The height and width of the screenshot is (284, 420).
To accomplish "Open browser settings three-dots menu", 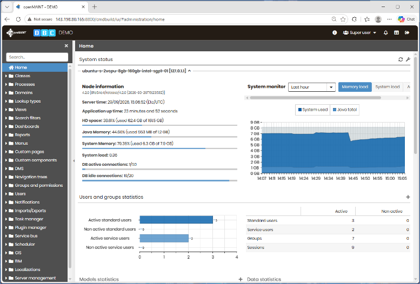I will click(390, 19).
